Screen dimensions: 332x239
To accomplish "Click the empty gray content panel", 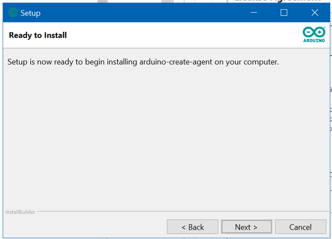I will pyautogui.click(x=161, y=139).
